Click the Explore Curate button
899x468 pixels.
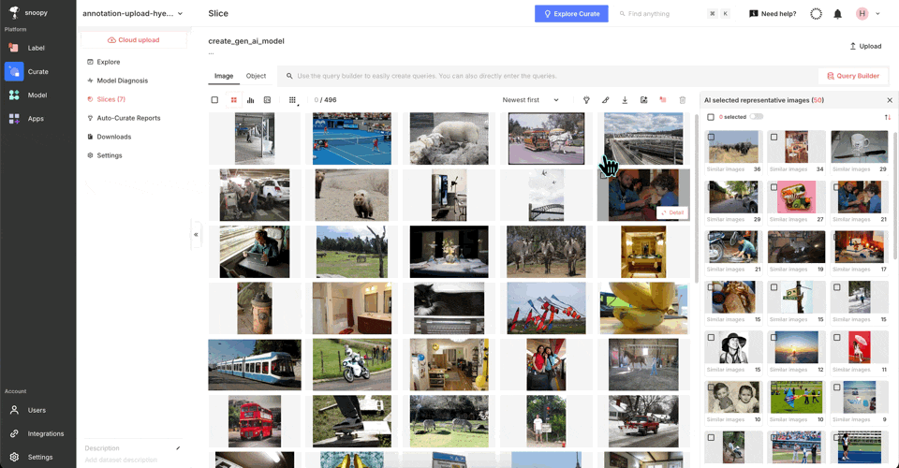[571, 14]
